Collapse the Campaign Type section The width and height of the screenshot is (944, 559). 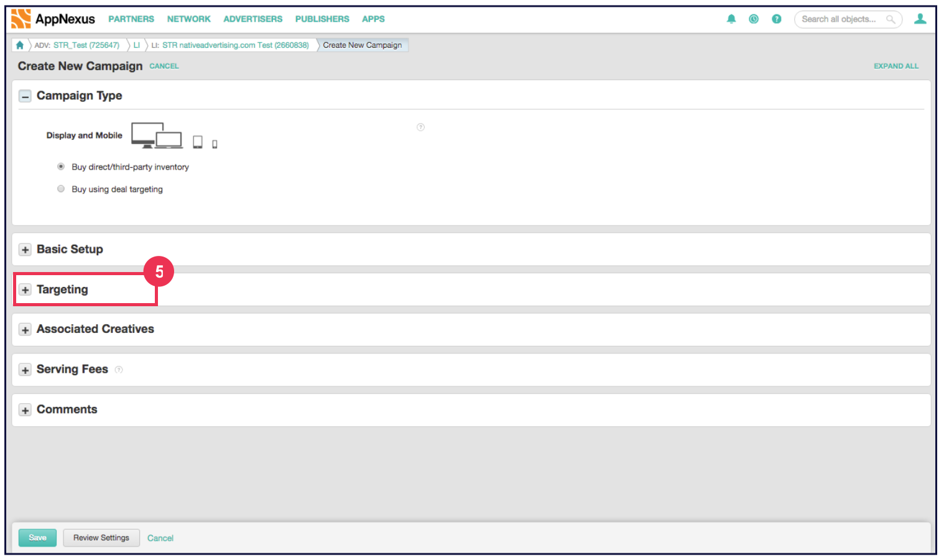pos(25,96)
